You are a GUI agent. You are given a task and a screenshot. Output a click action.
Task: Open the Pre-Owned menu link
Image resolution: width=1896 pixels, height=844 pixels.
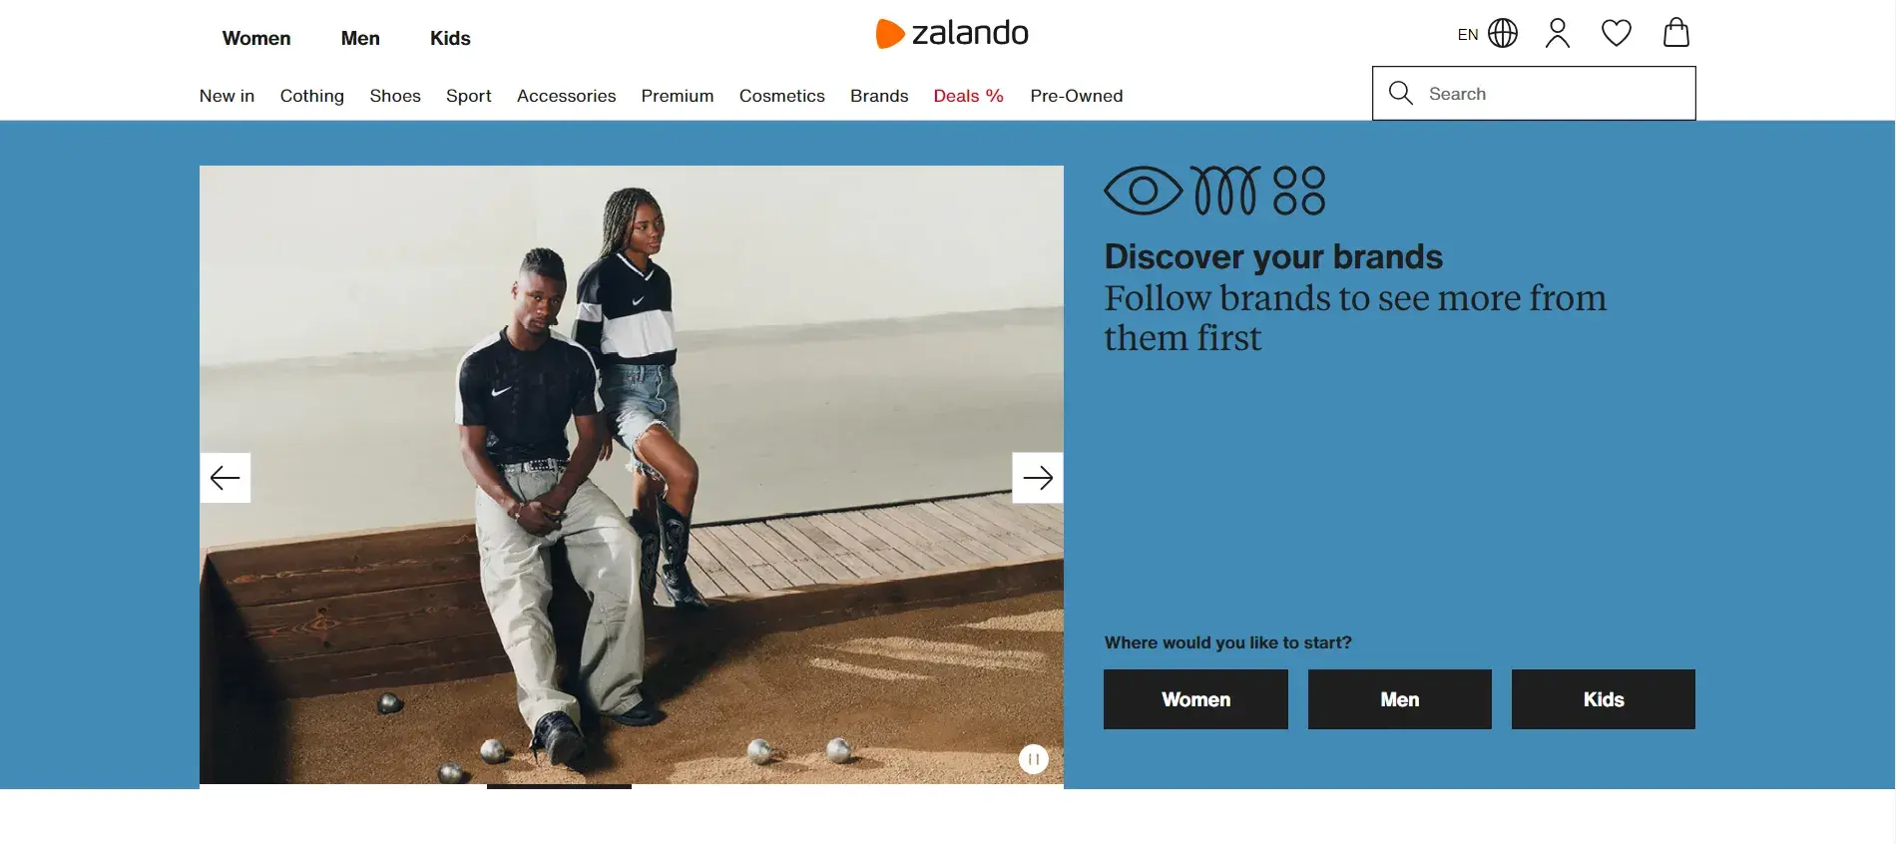1077,96
